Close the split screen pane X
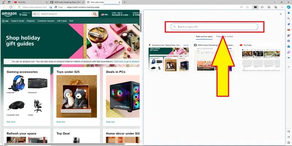Image resolution: width=292 pixels, height=146 pixels. click(281, 14)
